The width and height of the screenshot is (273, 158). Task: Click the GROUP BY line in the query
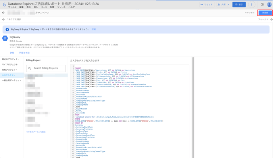tap(79, 123)
